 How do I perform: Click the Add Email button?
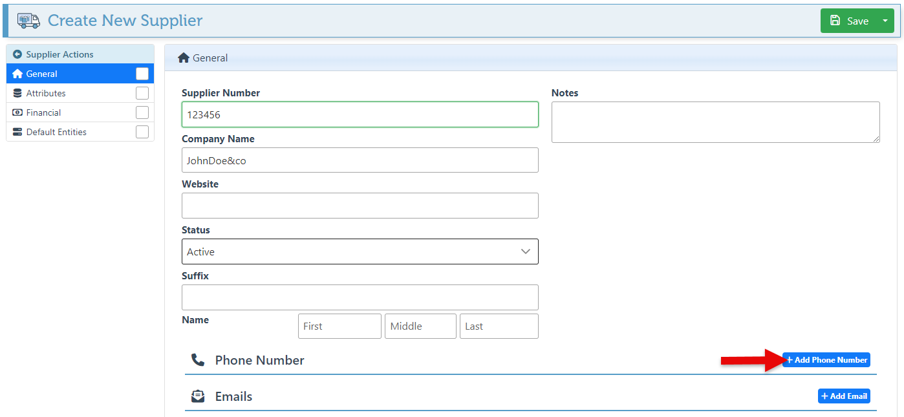(x=844, y=396)
